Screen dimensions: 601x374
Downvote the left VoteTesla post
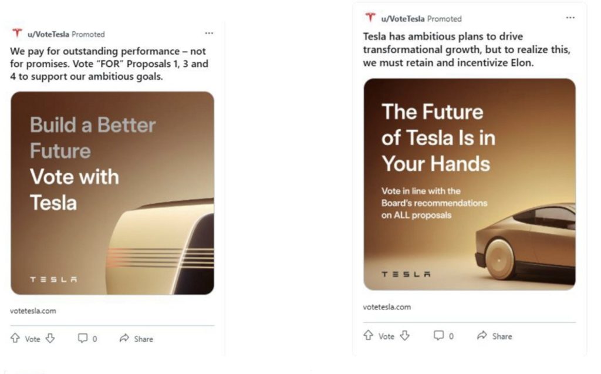point(50,338)
